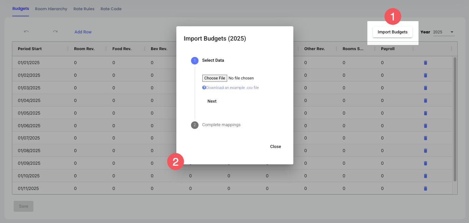
Task: Click the help icon beside example csv link
Action: coord(204,88)
